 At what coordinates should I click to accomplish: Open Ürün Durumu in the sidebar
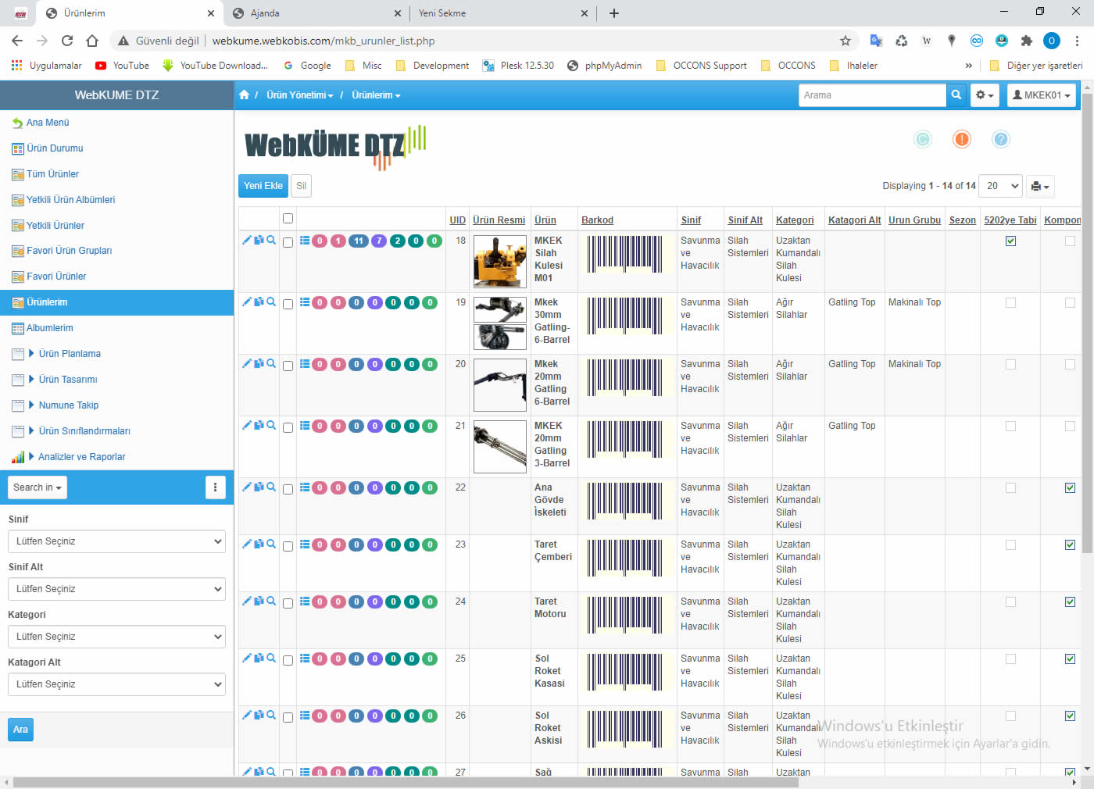pos(55,148)
